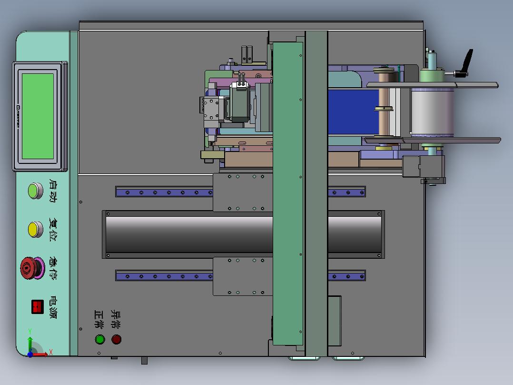Image resolution: width=513 pixels, height=385 pixels.
Task: Click the green 启动 start push button
Action: (x=35, y=191)
